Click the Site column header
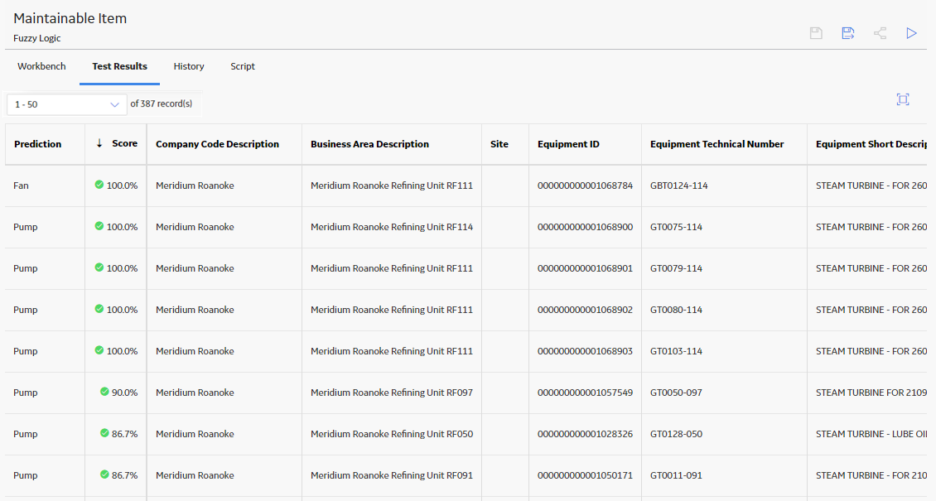Screen dimensions: 936x501 click(499, 144)
